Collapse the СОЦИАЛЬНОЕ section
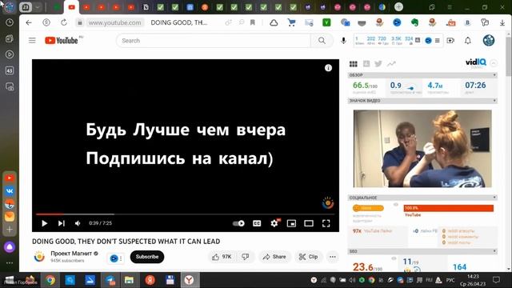 (494, 198)
